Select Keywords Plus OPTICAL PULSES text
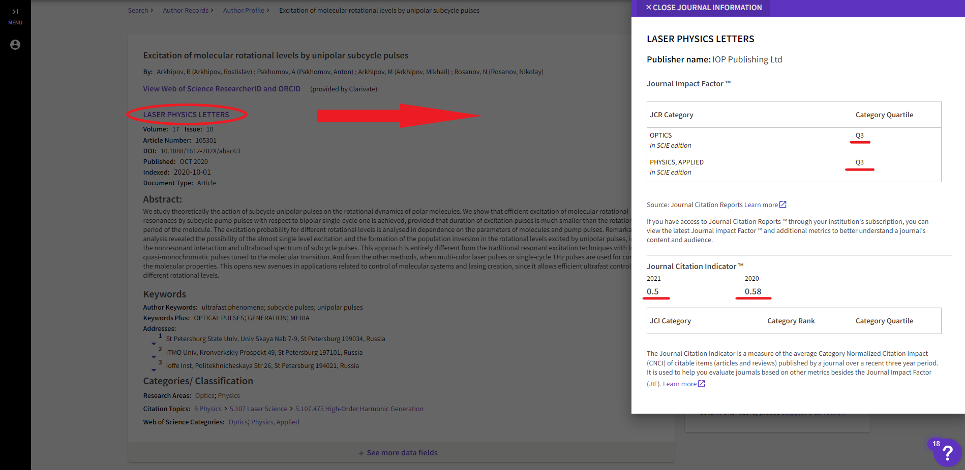 (220, 318)
